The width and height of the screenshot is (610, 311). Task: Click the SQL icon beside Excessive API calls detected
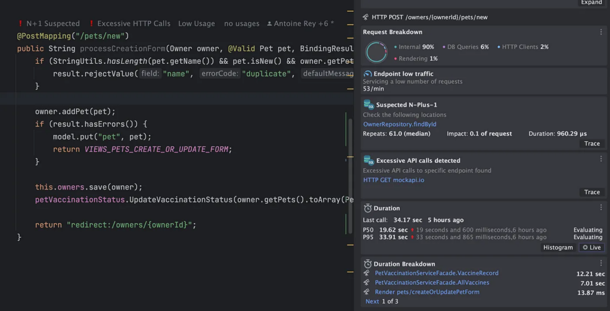pos(368,160)
